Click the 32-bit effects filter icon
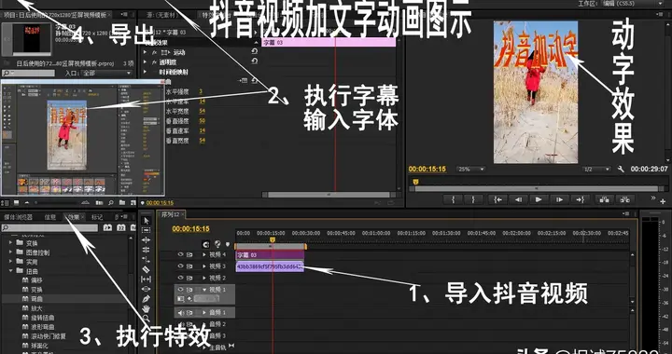 pyautogui.click(x=121, y=227)
